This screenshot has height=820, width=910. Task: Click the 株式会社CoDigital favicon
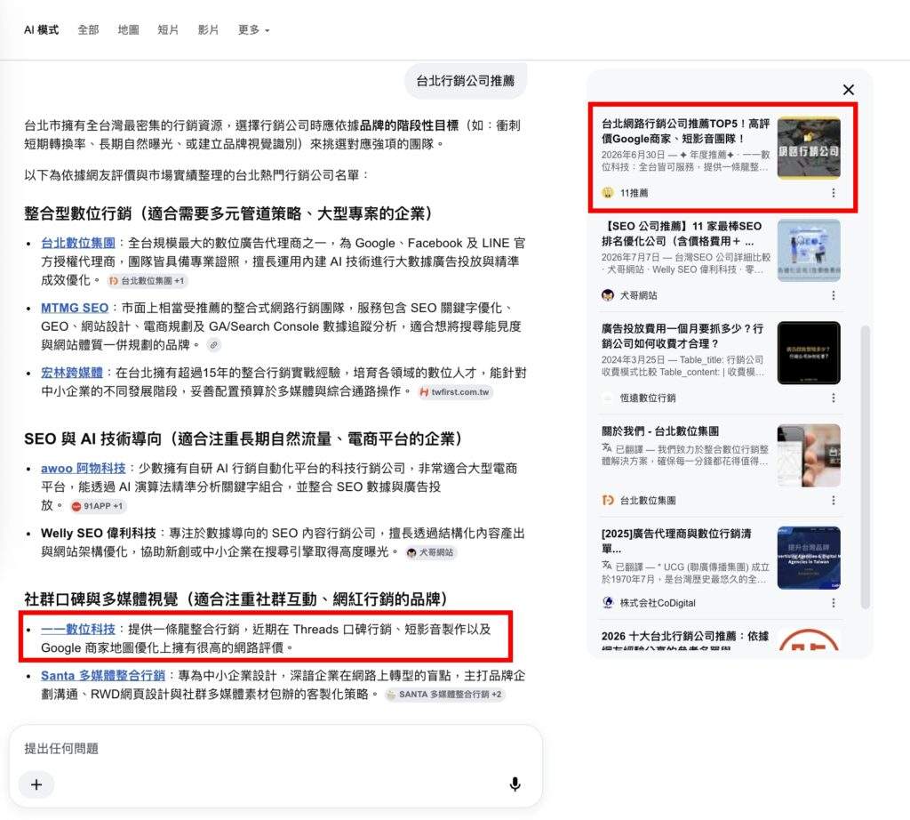click(608, 603)
